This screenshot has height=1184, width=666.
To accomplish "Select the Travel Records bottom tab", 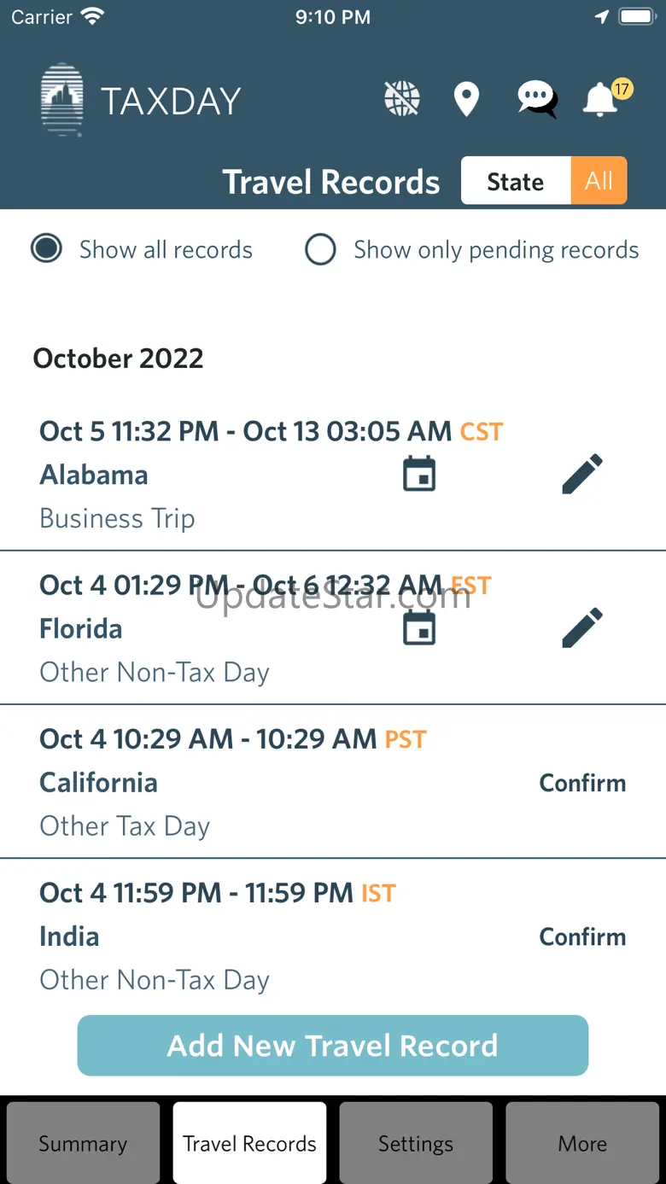I will 249,1143.
